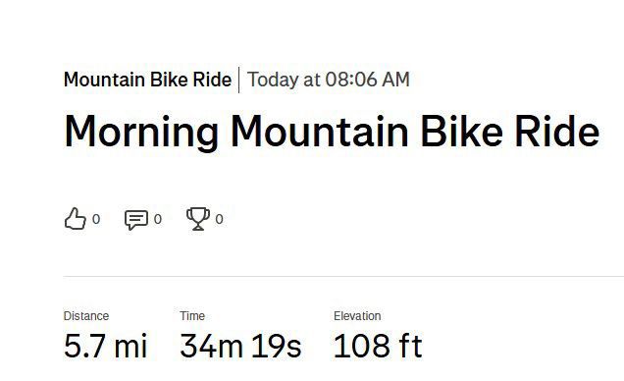Click the AM text in the timestamp
The image size is (624, 381).
395,80
